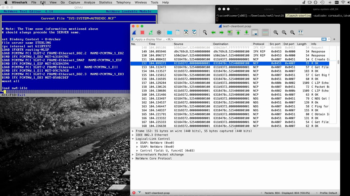Save this capture file

[x=178, y=32]
